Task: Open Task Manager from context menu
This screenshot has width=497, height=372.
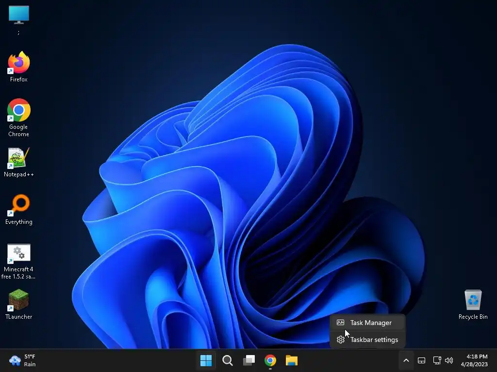Action: tap(368, 323)
